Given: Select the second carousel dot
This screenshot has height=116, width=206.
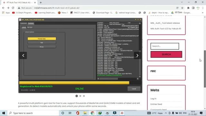Looking at the screenshot, I should [80, 96].
